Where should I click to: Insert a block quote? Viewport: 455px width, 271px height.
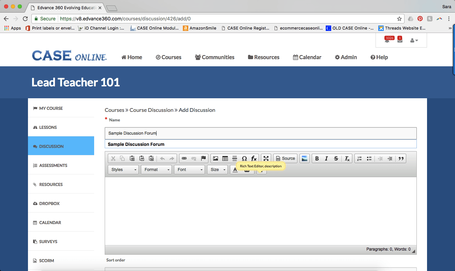point(401,158)
